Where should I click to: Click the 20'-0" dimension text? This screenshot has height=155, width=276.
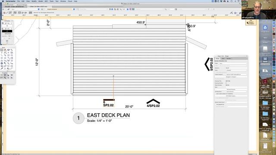pos(129,106)
